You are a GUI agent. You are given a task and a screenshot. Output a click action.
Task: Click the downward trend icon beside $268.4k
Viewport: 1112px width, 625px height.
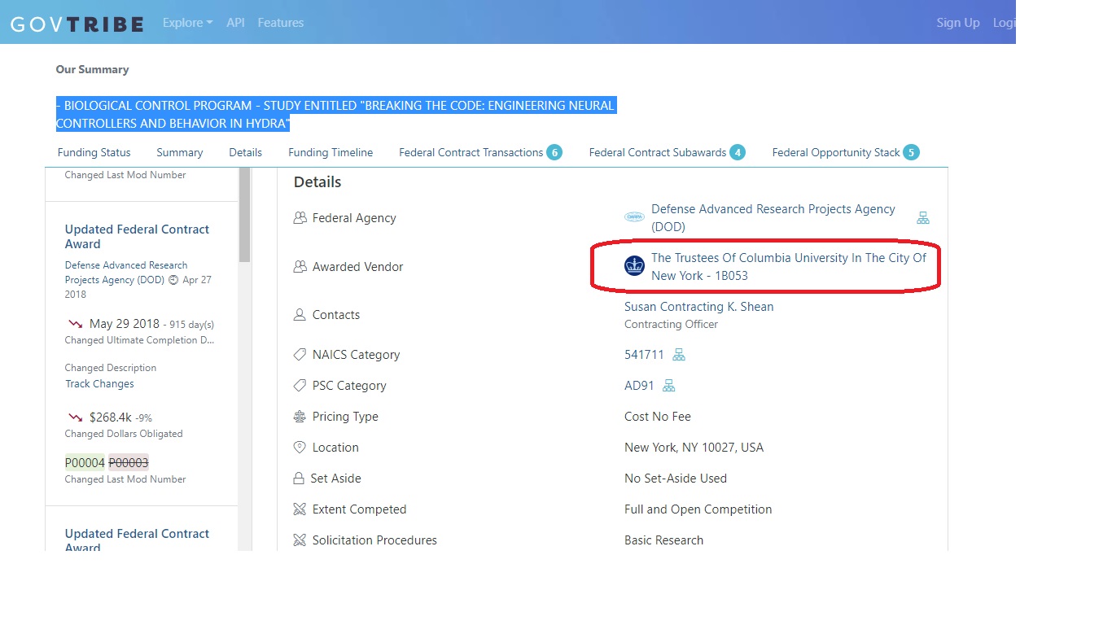pyautogui.click(x=76, y=417)
